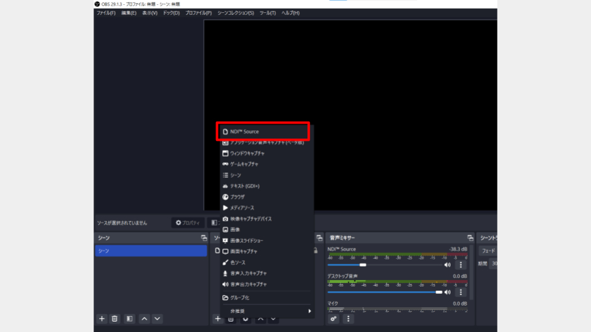Screen dimensions: 591x332
Task: Open desktop audio three-dot options menu
Action: [460, 293]
